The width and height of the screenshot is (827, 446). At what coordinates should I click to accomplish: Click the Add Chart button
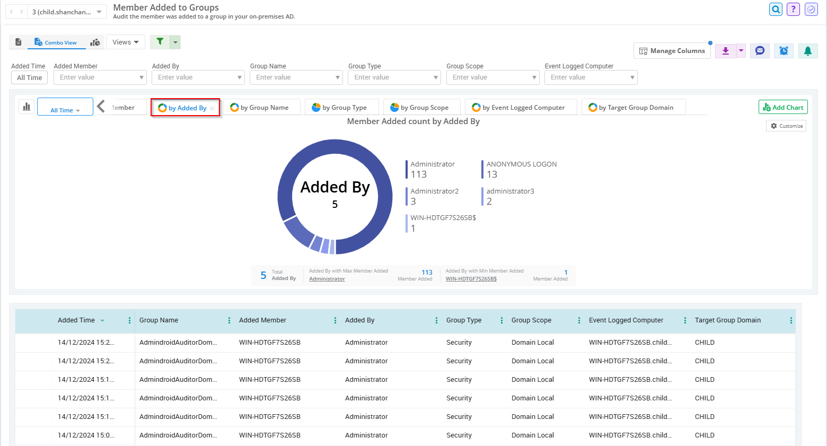(x=783, y=108)
